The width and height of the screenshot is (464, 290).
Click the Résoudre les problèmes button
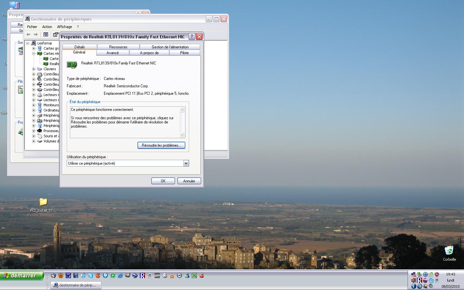tap(161, 145)
